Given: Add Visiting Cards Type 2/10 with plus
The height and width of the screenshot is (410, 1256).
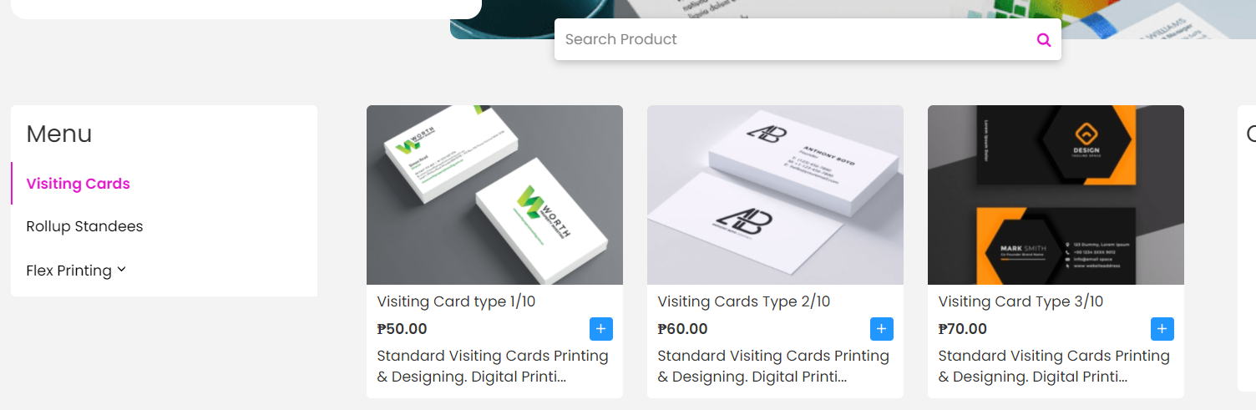Looking at the screenshot, I should [882, 329].
